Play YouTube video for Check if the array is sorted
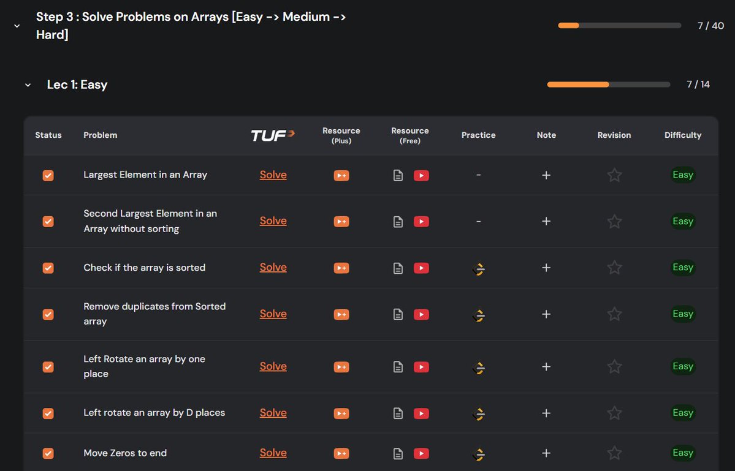 (x=421, y=268)
